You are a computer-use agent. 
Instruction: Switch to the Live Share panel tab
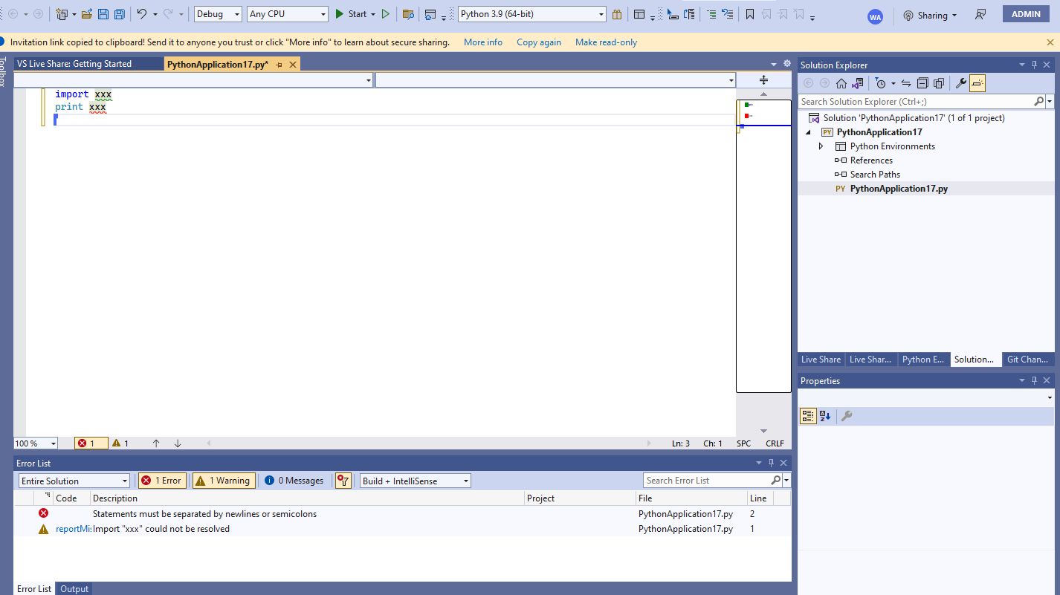821,360
